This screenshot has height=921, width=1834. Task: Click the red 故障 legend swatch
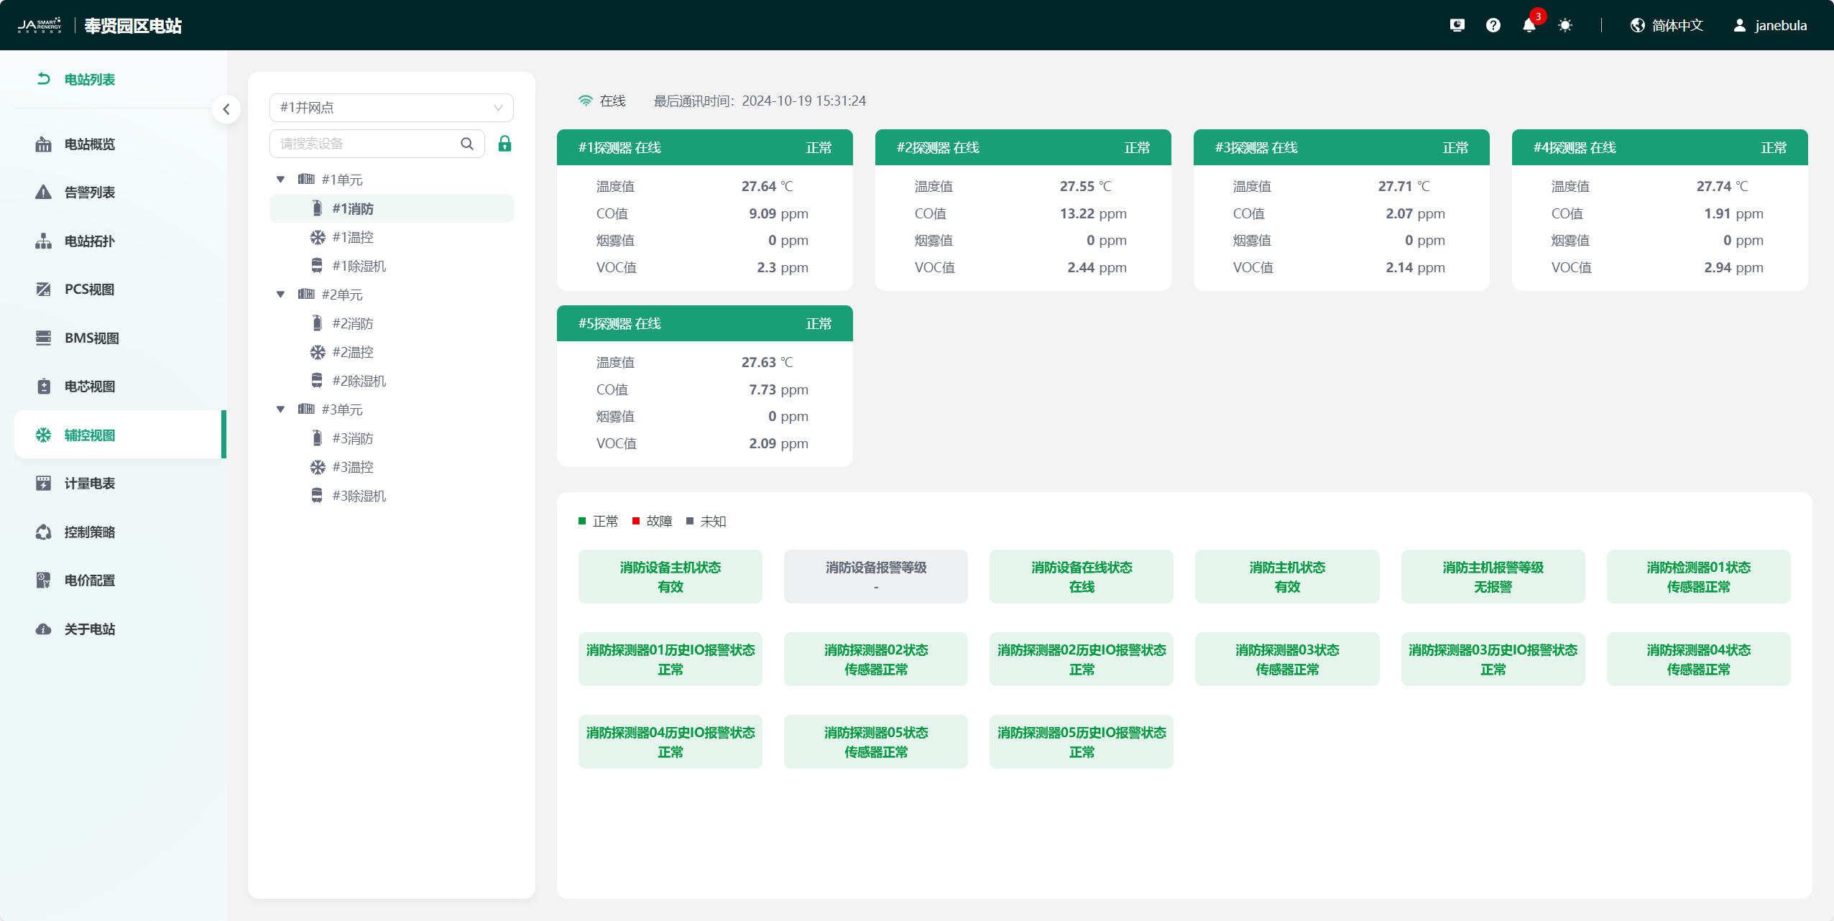pos(636,521)
